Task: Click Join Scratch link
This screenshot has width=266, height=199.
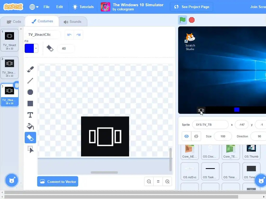Action: pos(258,7)
